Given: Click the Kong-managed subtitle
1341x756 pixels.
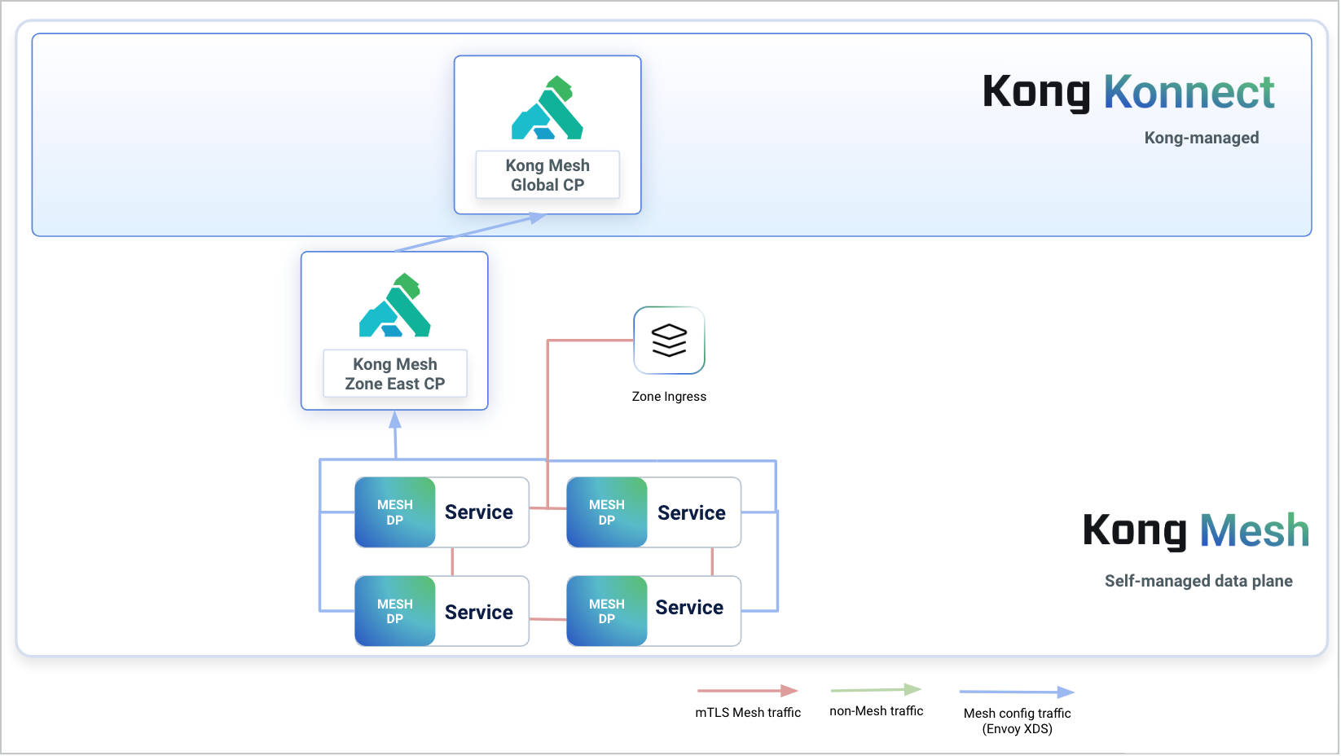Looking at the screenshot, I should click(1202, 138).
